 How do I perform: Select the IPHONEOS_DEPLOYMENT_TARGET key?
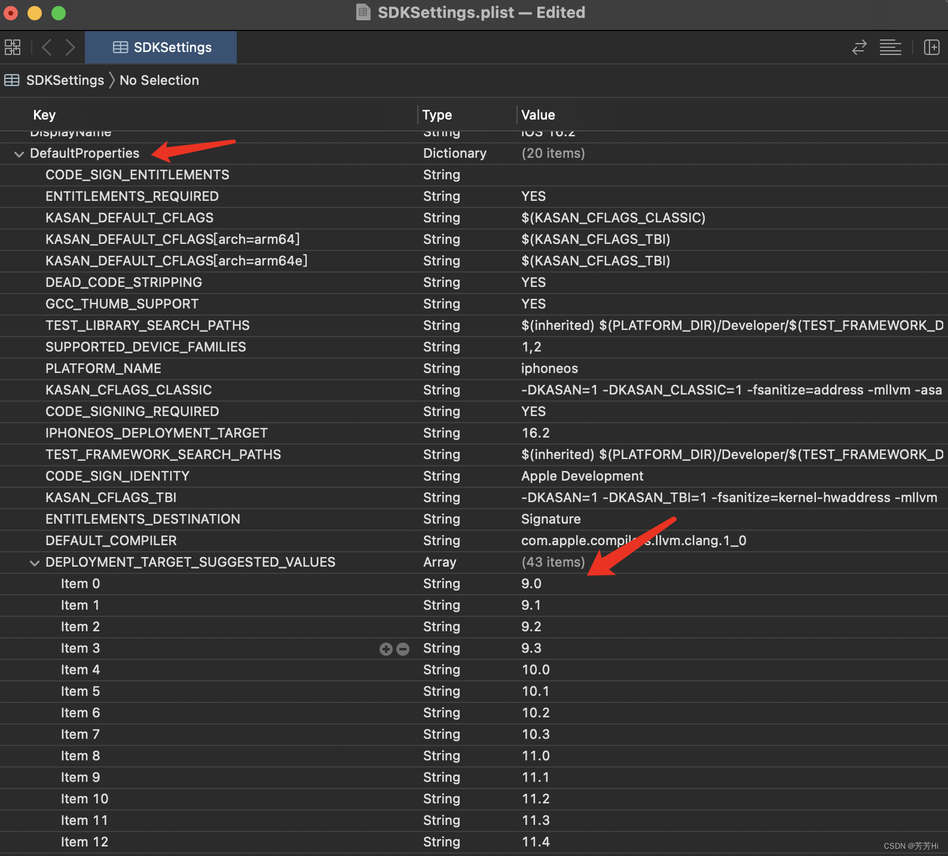click(x=157, y=433)
